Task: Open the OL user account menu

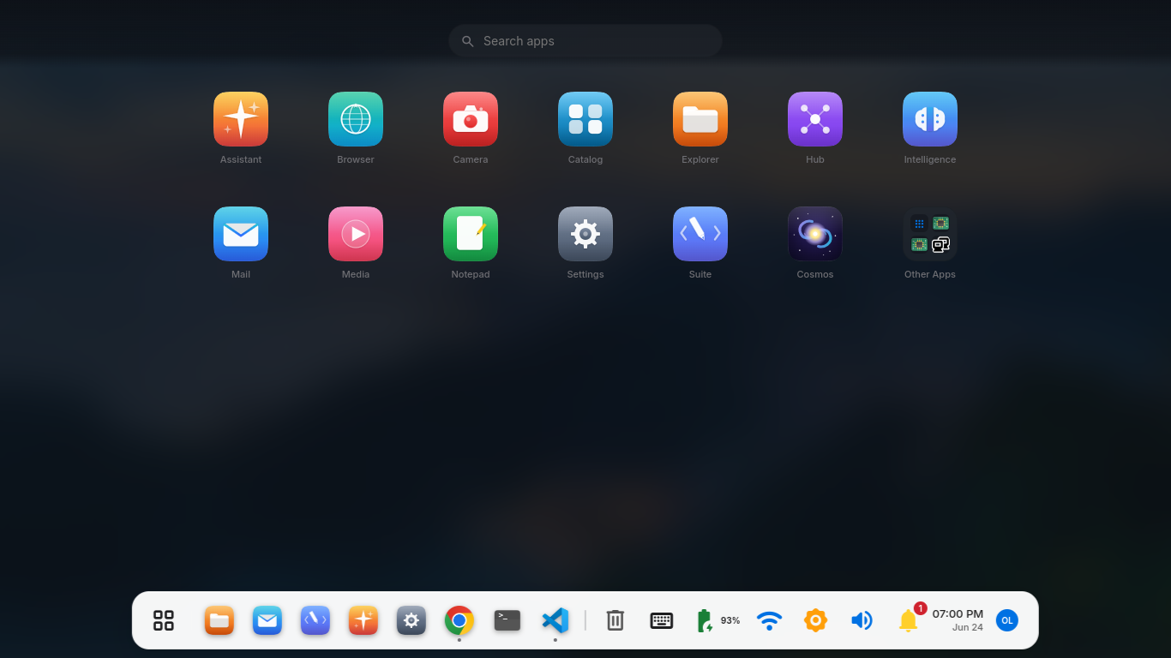Action: 1007,620
